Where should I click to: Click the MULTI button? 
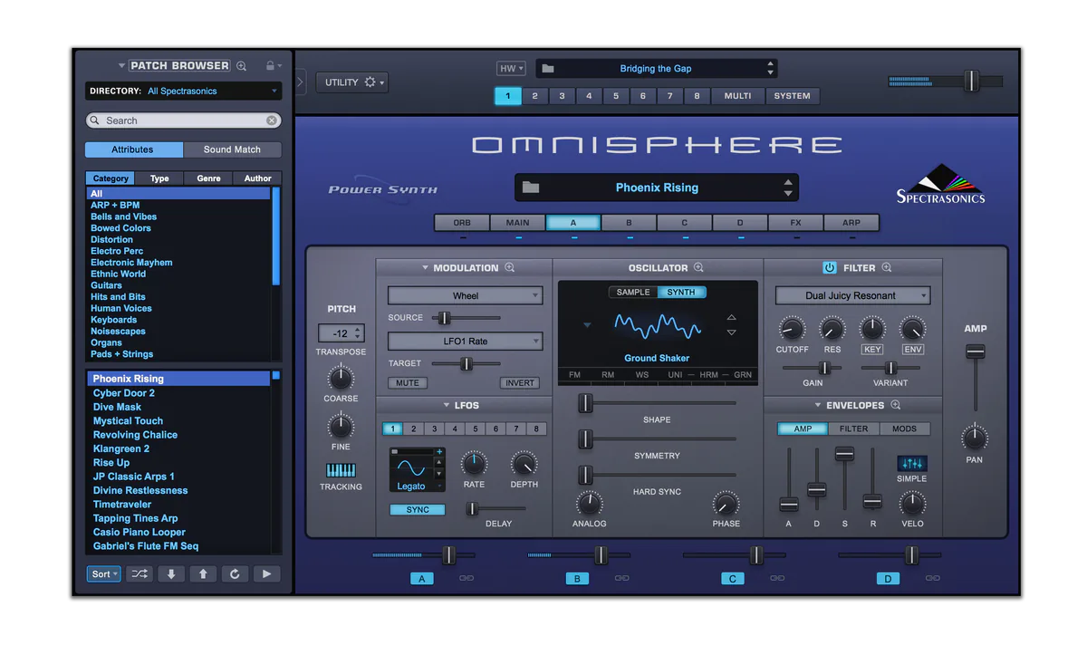point(737,96)
